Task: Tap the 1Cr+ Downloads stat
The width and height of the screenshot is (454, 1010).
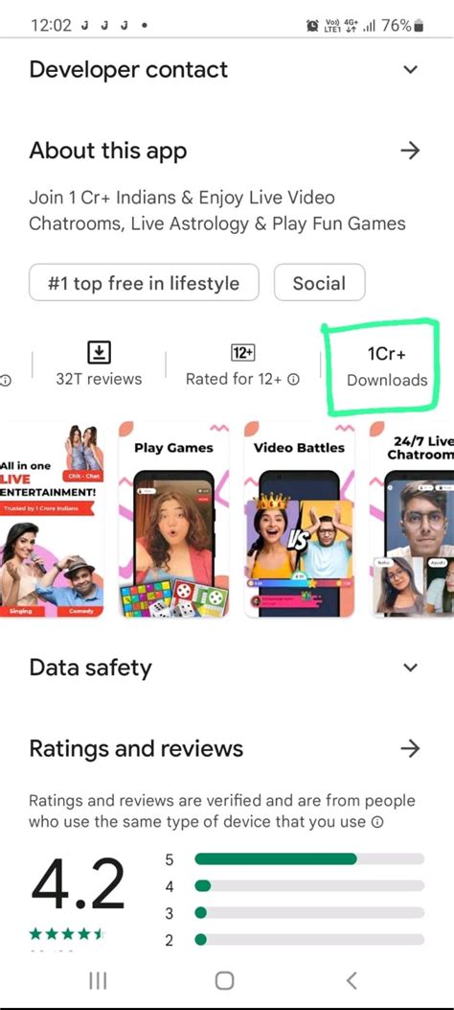Action: click(x=387, y=365)
